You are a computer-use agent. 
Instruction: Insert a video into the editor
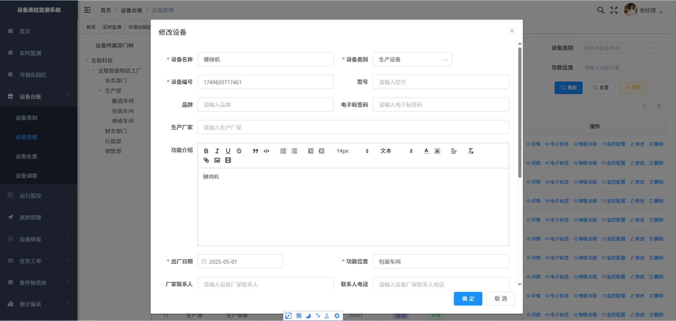(228, 160)
